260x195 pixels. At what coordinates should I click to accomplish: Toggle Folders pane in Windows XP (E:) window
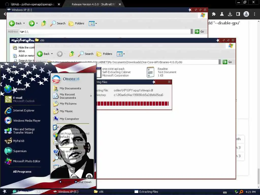(76, 23)
